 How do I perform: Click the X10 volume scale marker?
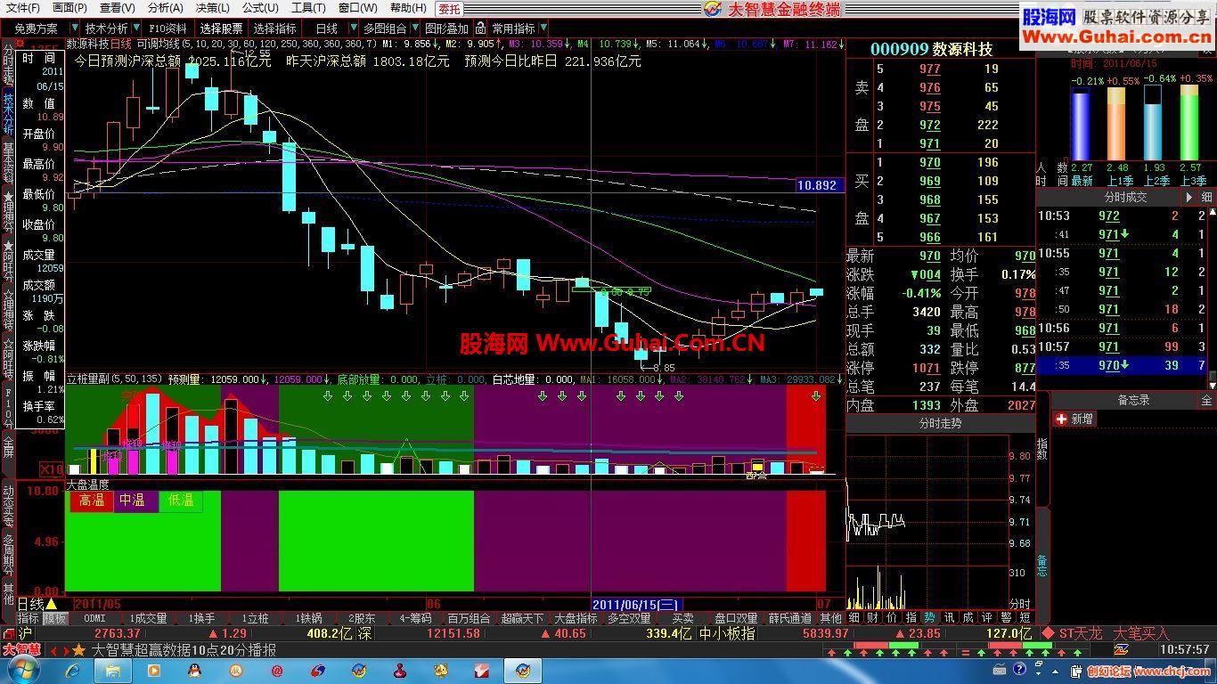click(52, 468)
